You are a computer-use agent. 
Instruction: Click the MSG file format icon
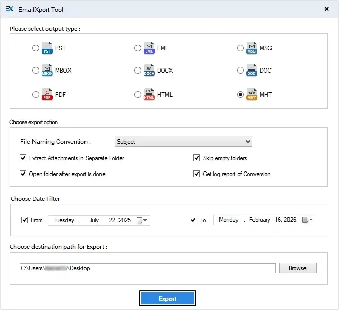pyautogui.click(x=251, y=48)
